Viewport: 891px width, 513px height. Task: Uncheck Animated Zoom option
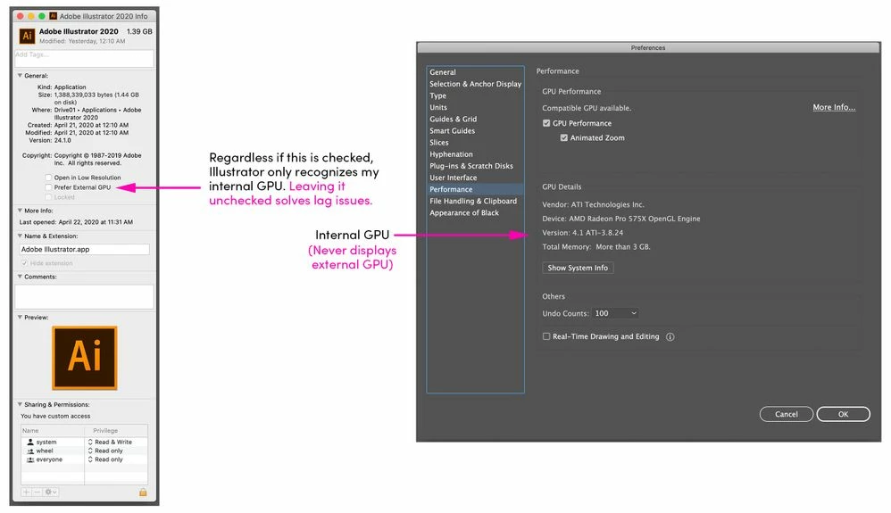563,138
